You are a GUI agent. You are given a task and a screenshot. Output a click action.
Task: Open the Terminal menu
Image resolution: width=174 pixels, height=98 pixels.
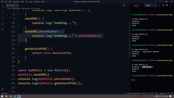36,2
